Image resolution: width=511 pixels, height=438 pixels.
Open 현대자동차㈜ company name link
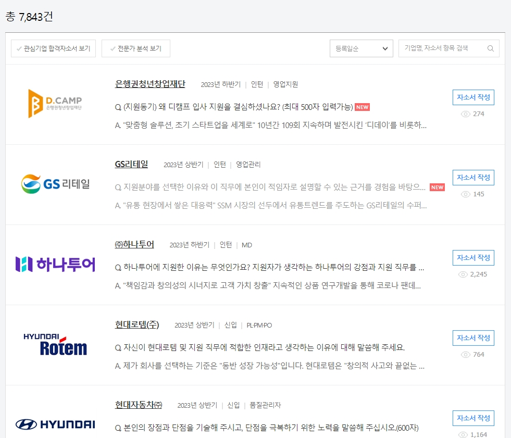[139, 405]
